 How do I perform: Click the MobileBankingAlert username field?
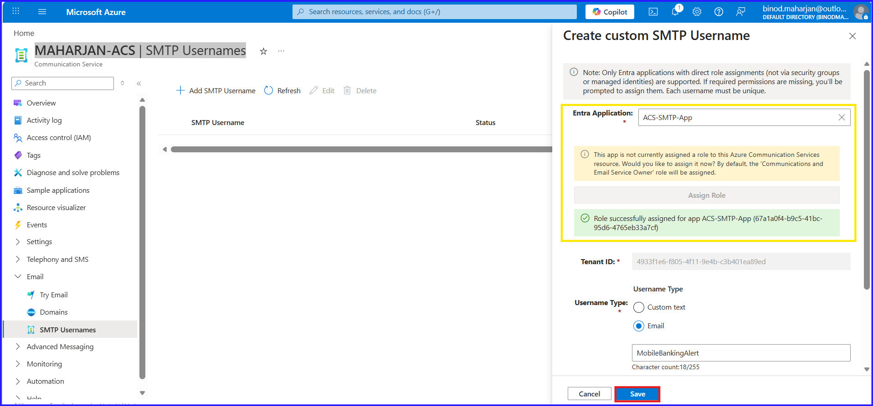741,353
